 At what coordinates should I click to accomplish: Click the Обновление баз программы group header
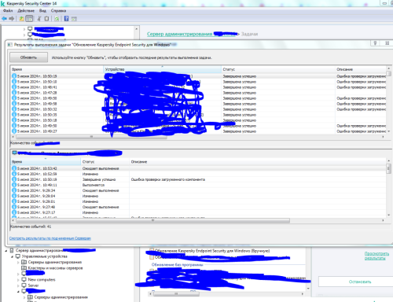[x=177, y=265]
